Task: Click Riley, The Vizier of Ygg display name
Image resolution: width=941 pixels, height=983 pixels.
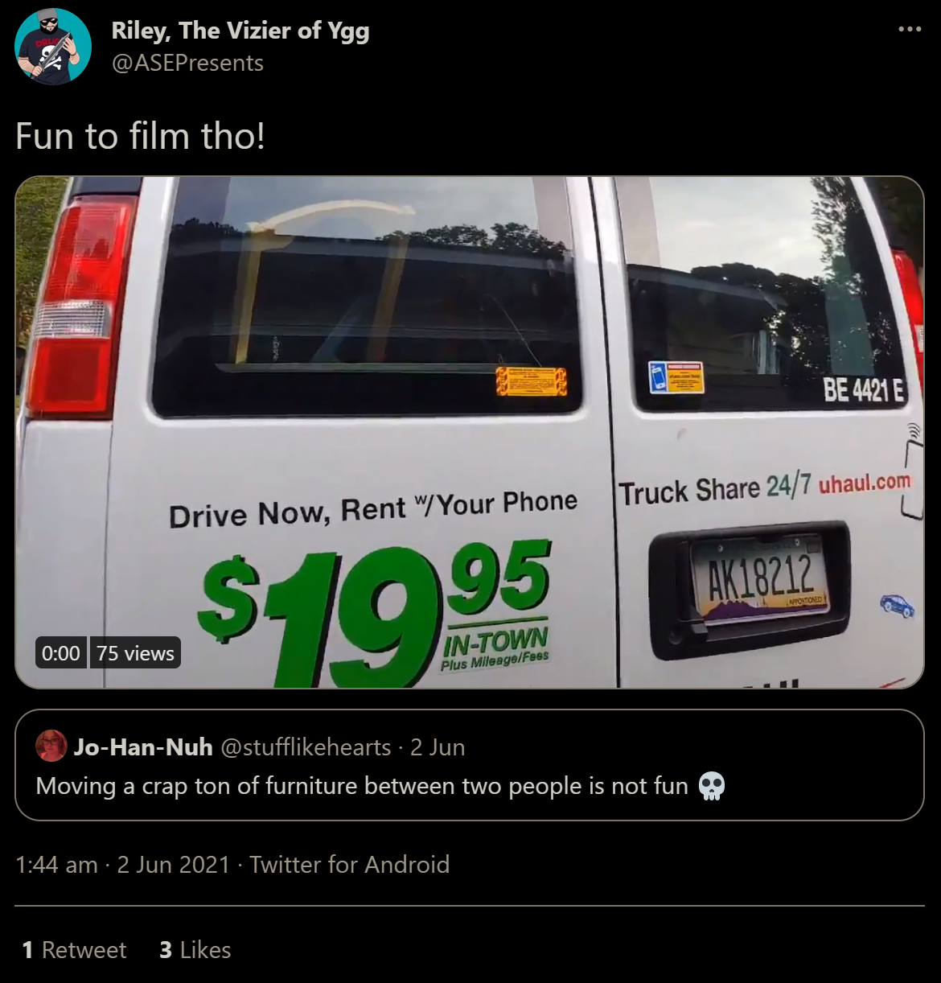Action: 240,31
